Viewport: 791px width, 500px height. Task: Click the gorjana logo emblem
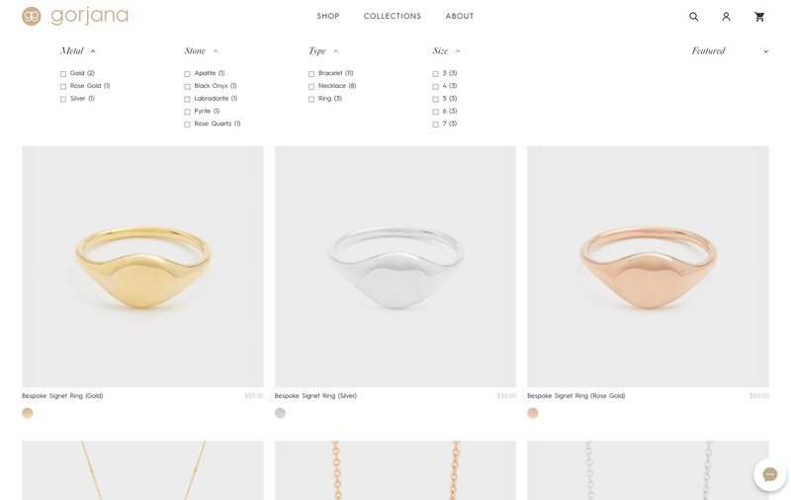tap(32, 16)
